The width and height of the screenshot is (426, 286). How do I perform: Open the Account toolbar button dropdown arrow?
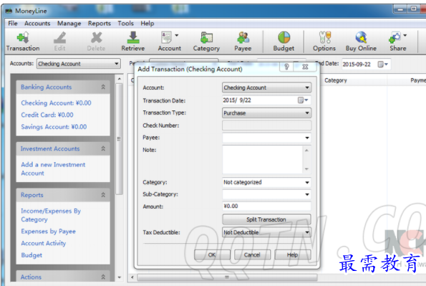pos(177,35)
